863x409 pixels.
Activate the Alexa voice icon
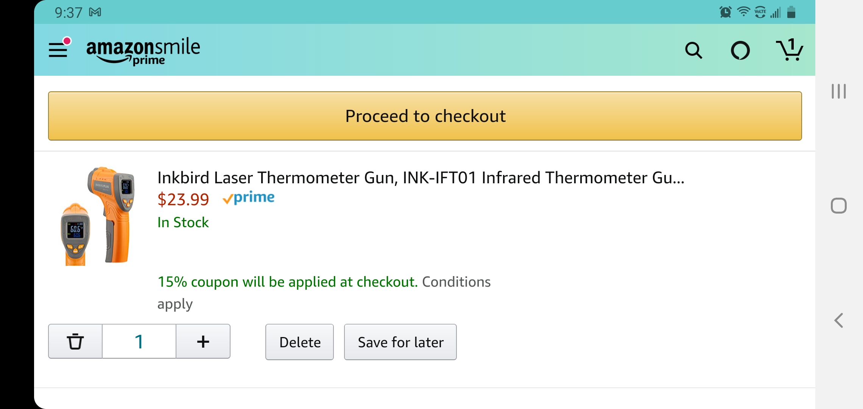tap(740, 50)
